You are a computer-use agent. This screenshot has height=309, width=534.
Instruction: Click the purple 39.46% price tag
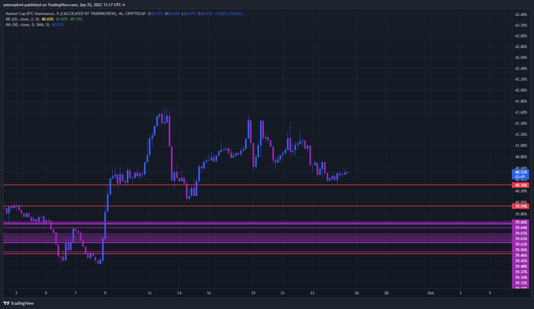[521, 255]
